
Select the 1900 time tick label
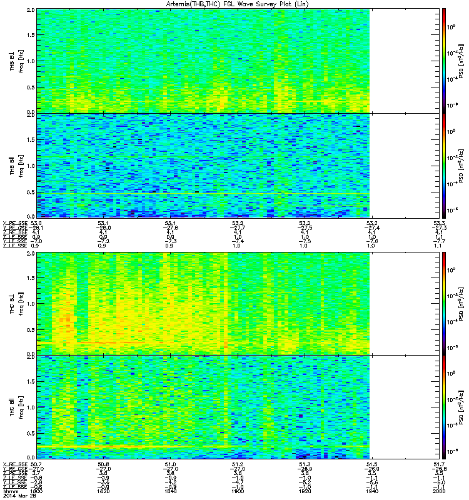[238, 491]
